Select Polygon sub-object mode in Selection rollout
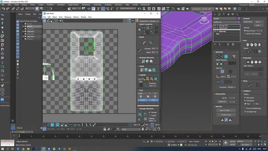The image size is (268, 151). [x=226, y=56]
